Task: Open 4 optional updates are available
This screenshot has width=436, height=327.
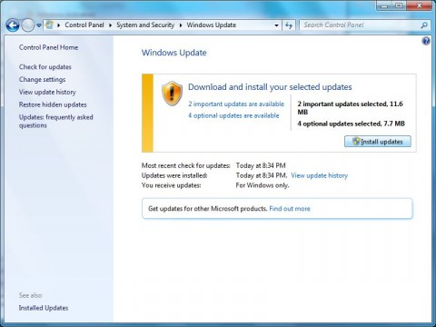Action: [233, 115]
